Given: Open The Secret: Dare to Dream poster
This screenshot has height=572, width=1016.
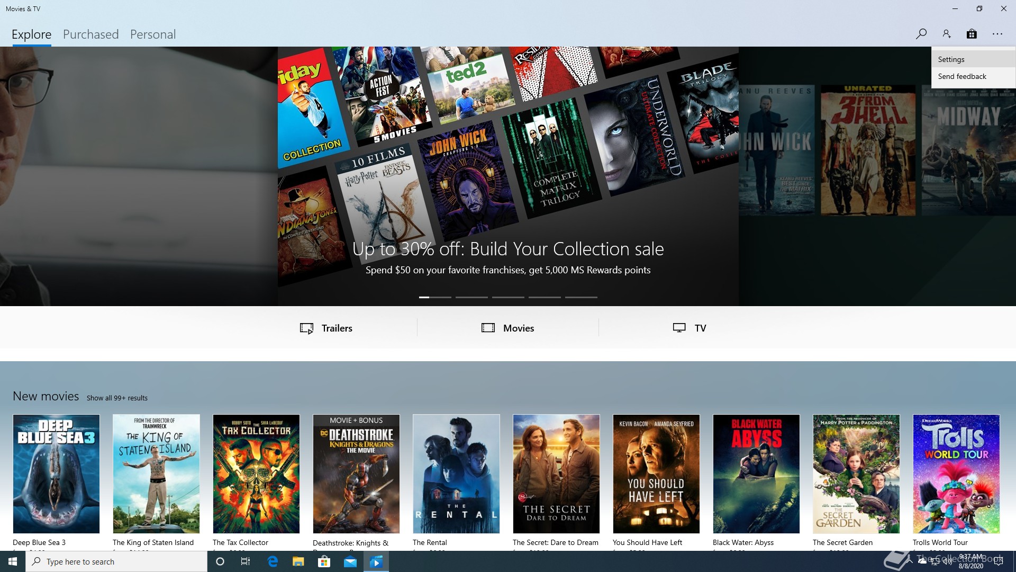Looking at the screenshot, I should pyautogui.click(x=556, y=473).
